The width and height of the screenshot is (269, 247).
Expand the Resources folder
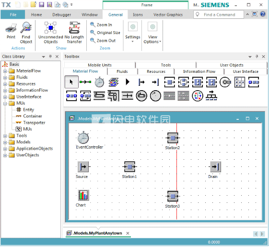point(5,84)
